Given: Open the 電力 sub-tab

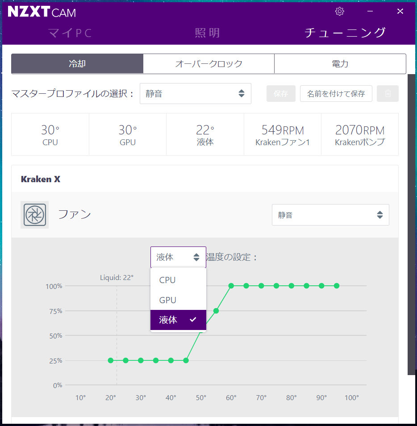Looking at the screenshot, I should point(340,63).
